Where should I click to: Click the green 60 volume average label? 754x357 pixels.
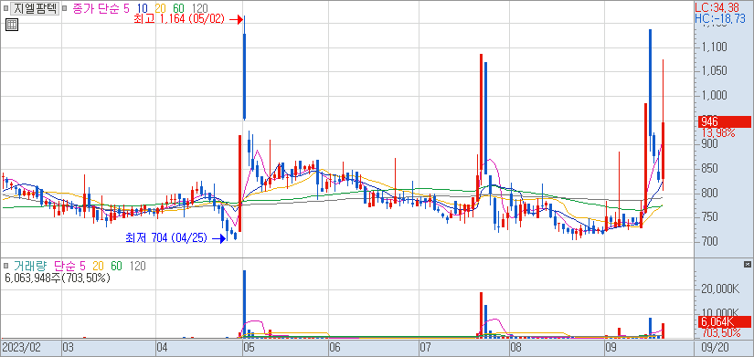pos(117,266)
